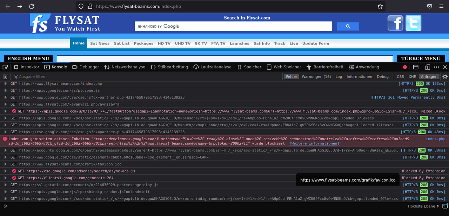Open the Stilbearbeitung tab
Screen dimensions: 449x216
click(x=169, y=67)
